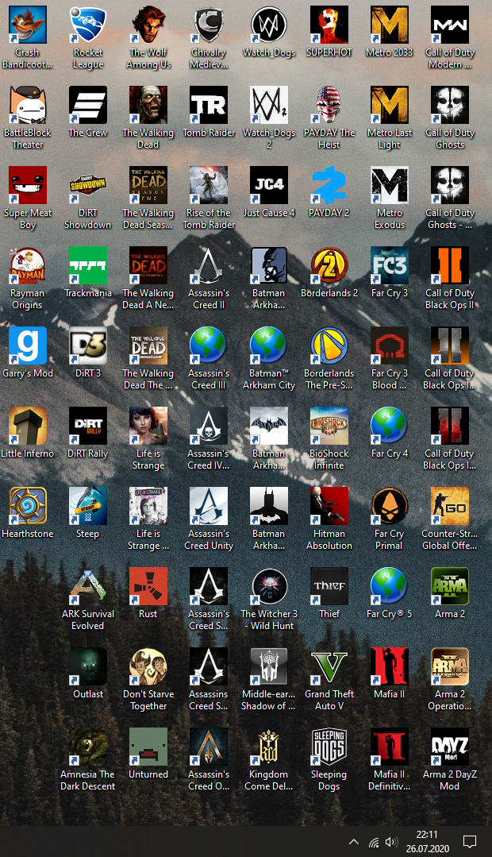Open the SUPERHOT shortcut
Image resolution: width=492 pixels, height=857 pixels.
329,25
